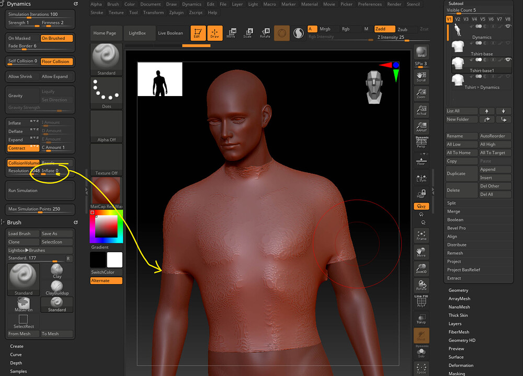Click the Zoom3D icon
This screenshot has height=376, width=523.
(x=421, y=269)
